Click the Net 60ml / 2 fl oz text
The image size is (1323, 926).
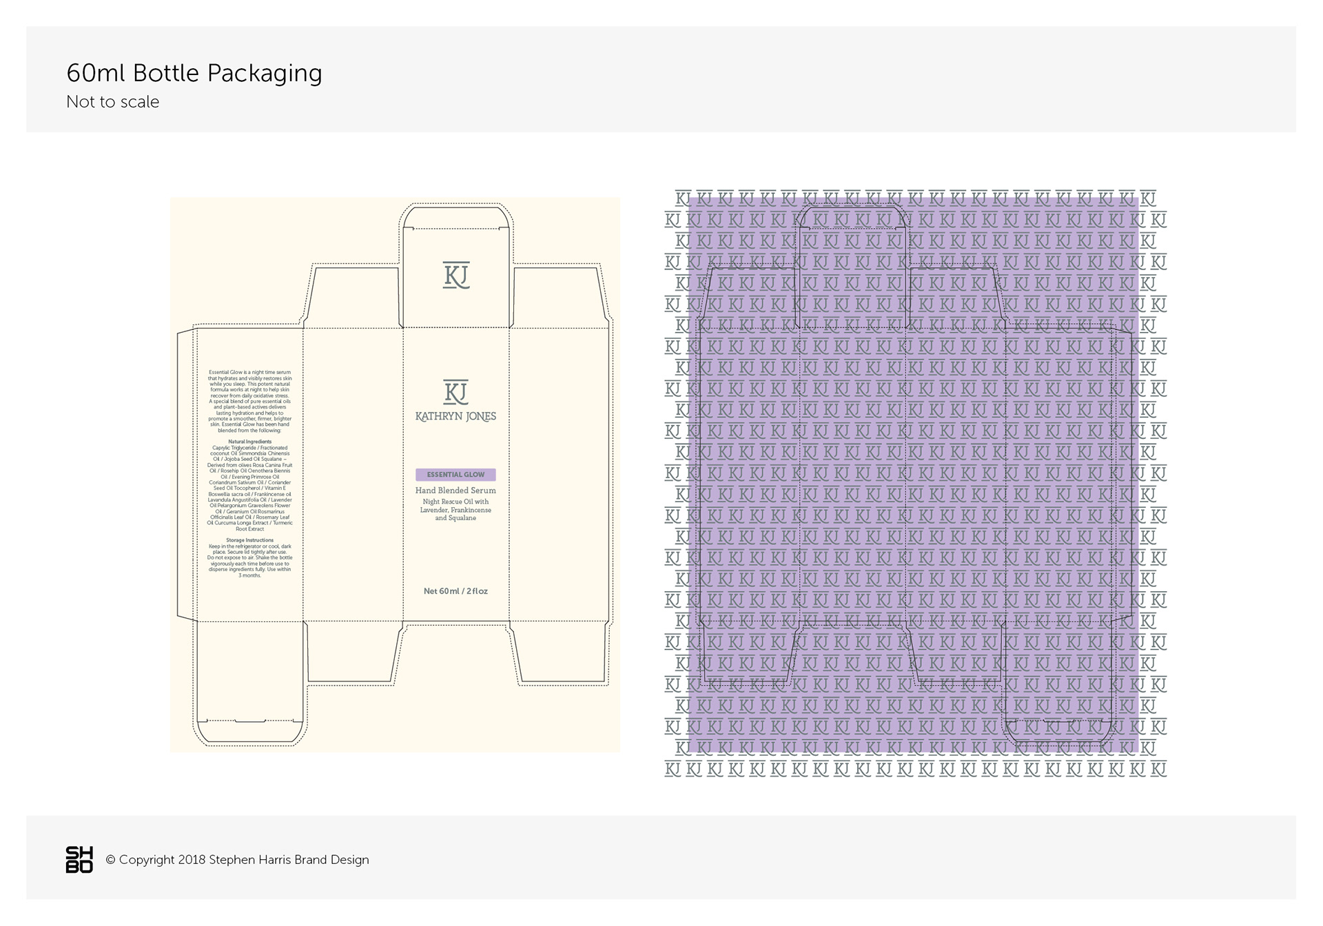pyautogui.click(x=455, y=591)
